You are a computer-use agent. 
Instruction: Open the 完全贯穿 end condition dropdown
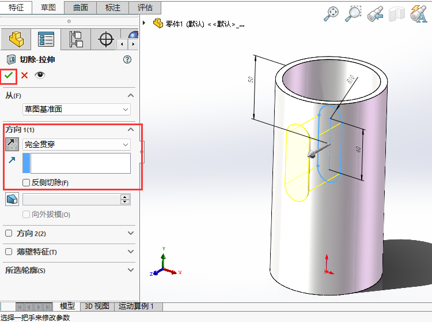[x=76, y=144]
